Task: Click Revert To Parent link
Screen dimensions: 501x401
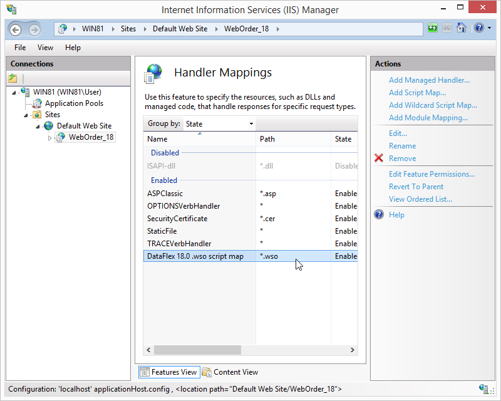Action: pos(416,187)
